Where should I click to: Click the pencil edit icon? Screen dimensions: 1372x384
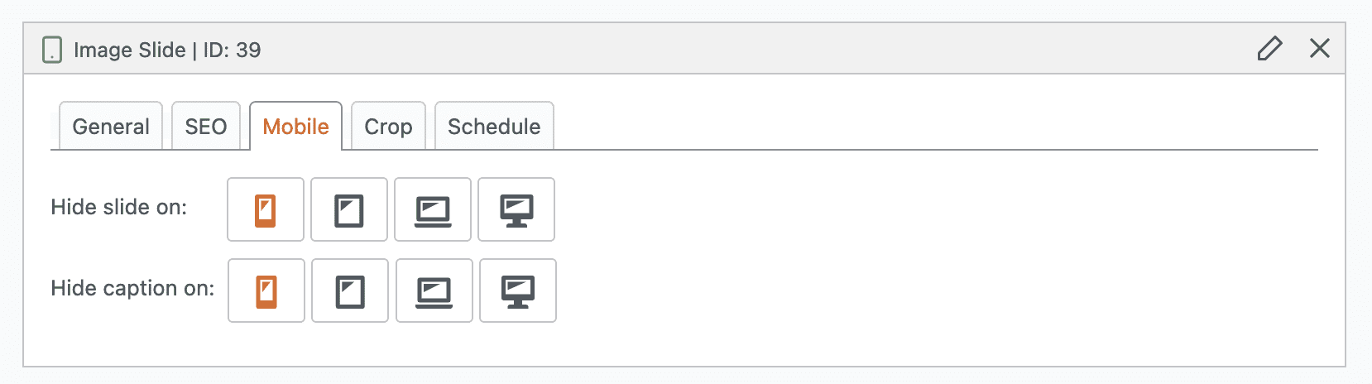[x=1269, y=49]
